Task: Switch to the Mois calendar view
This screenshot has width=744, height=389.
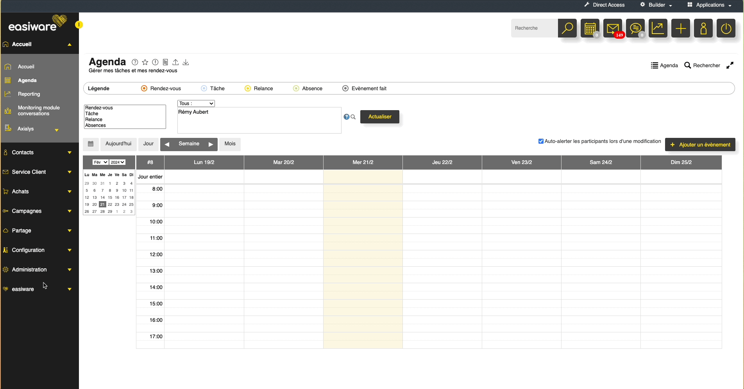Action: pos(230,144)
